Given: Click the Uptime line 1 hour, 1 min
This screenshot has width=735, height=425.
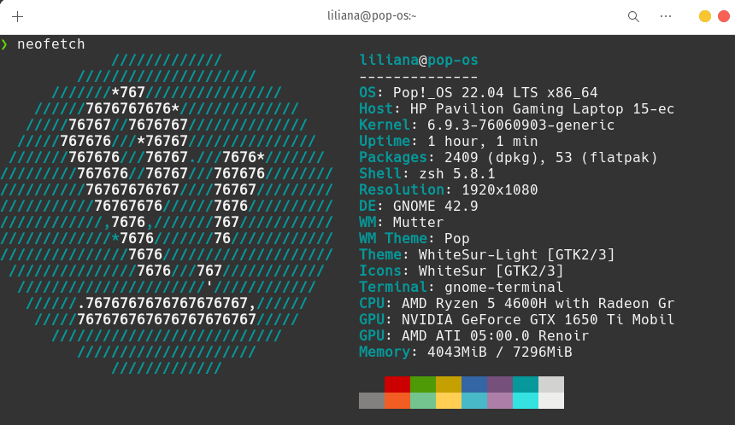Looking at the screenshot, I should pos(448,142).
